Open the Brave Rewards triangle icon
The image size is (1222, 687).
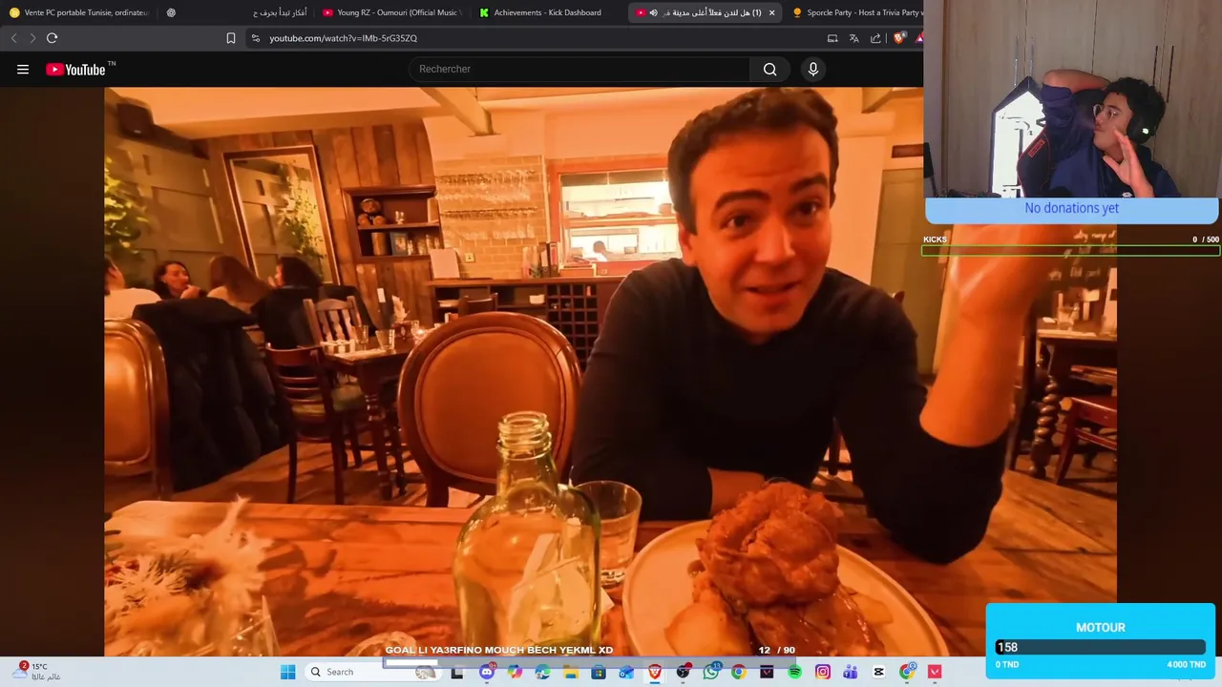(x=918, y=38)
